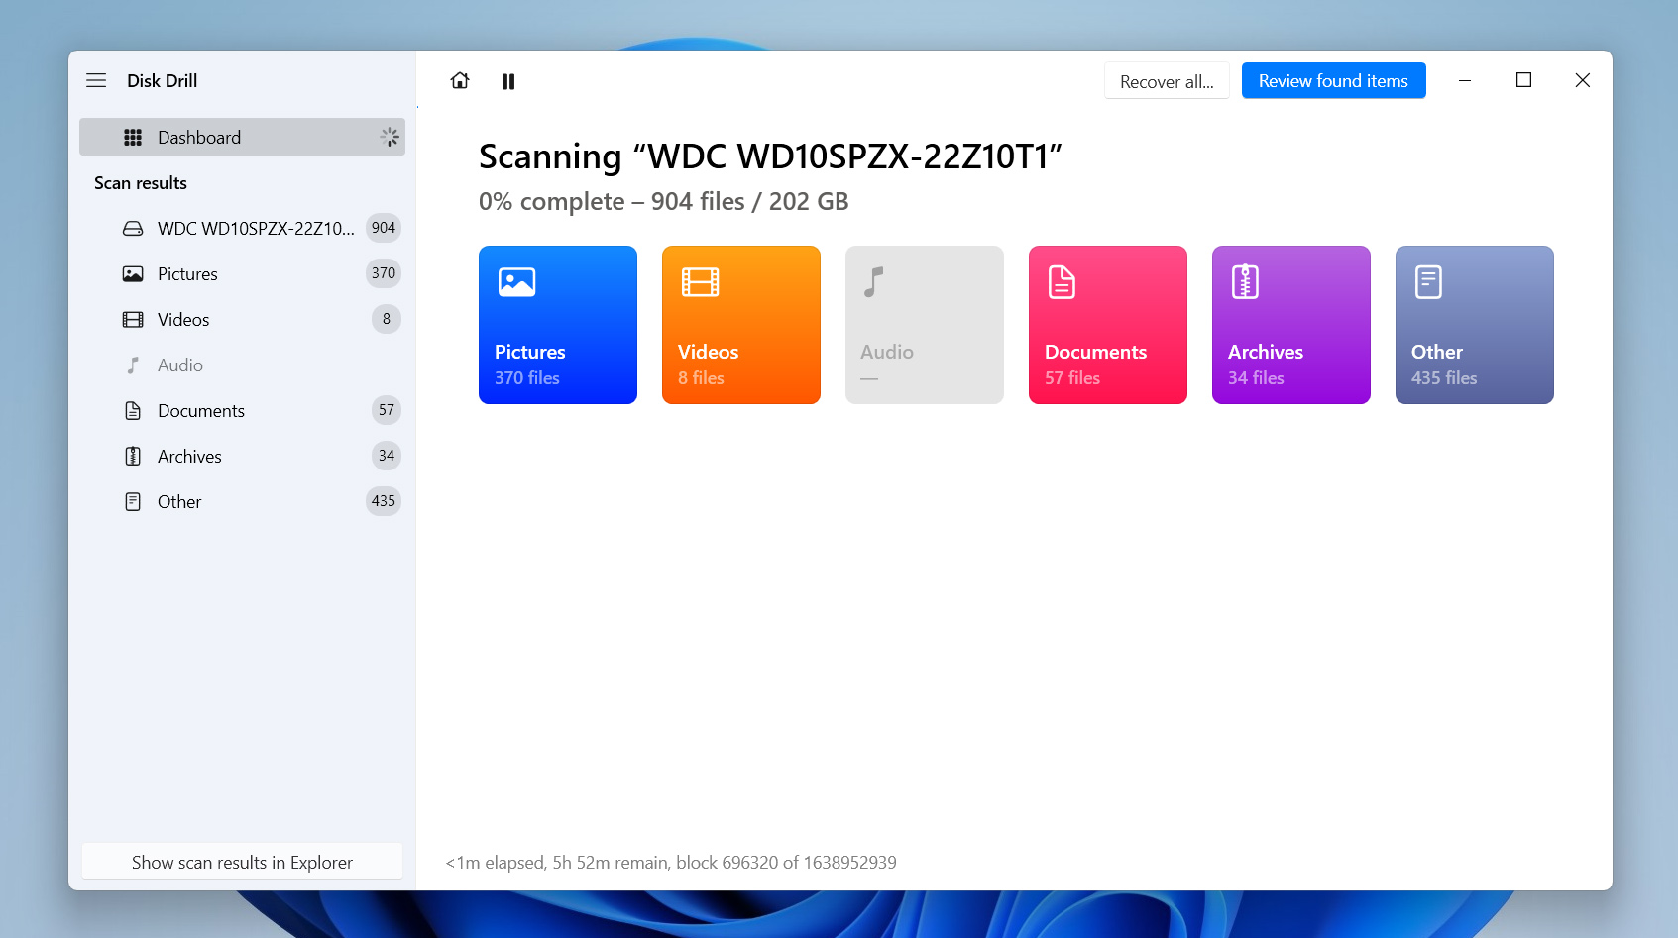The image size is (1678, 938).
Task: Click the 435 Other count badge
Action: 384,501
